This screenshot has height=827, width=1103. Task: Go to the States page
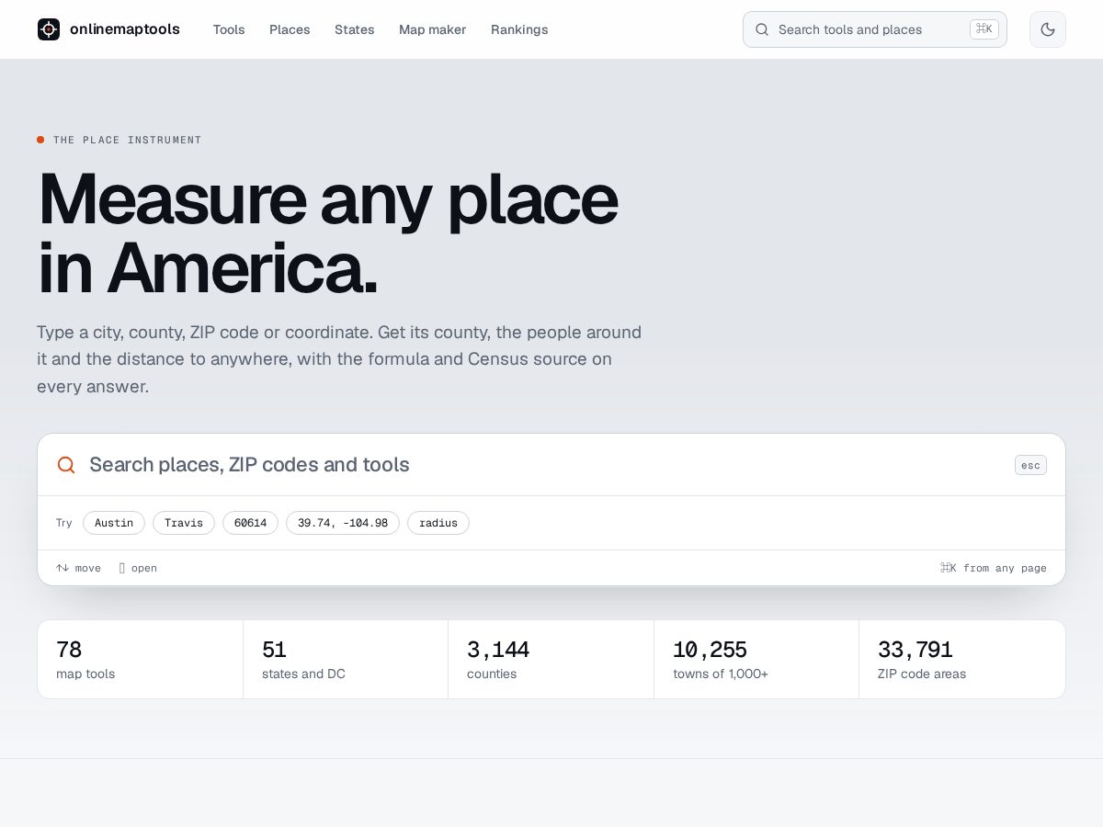point(355,29)
